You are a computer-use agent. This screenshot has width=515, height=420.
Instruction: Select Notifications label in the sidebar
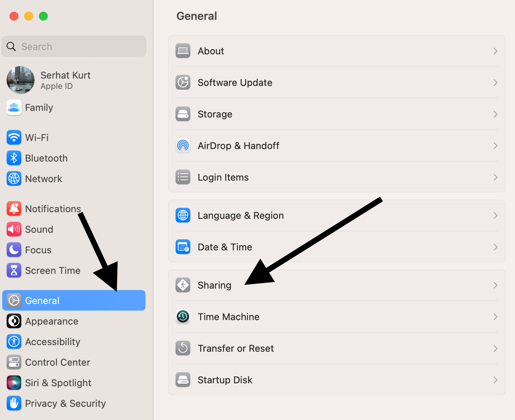(53, 209)
